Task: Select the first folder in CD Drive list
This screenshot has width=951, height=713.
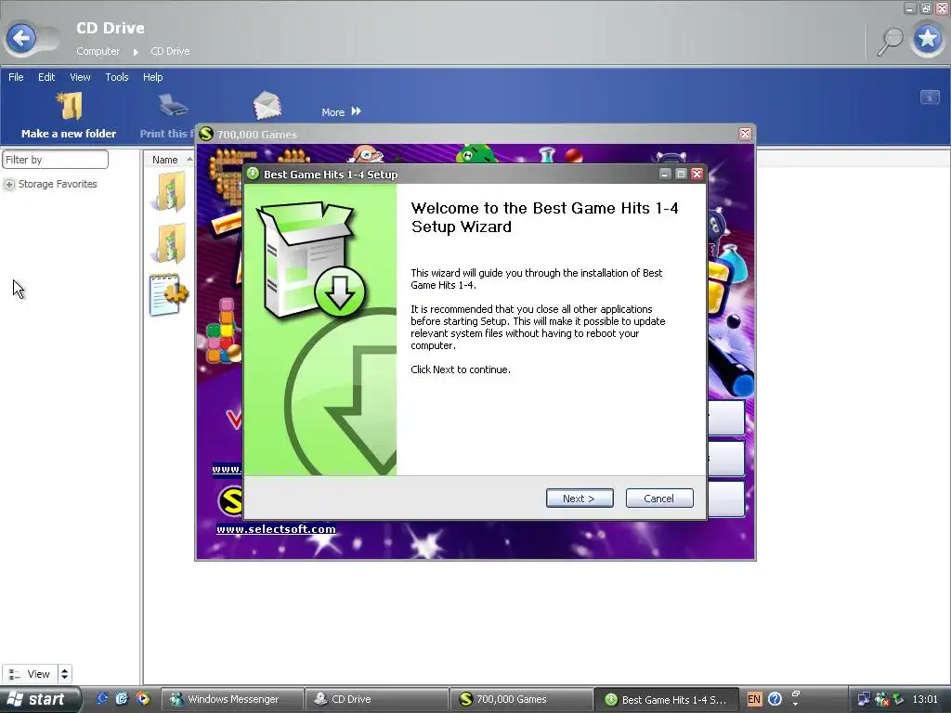Action: [x=171, y=191]
